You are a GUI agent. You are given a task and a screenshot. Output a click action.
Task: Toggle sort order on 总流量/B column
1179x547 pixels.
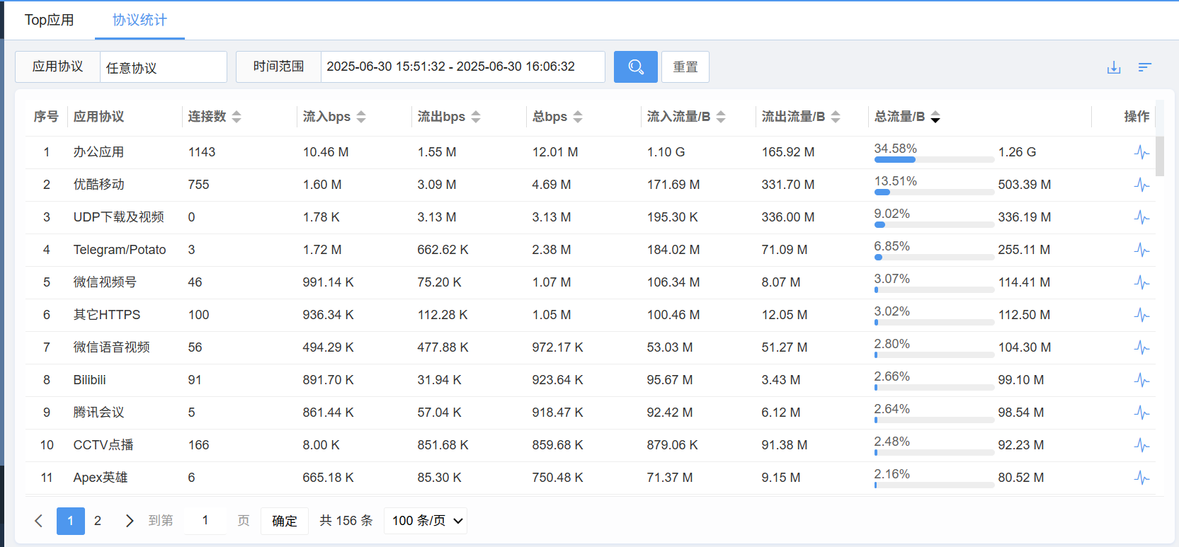[935, 117]
